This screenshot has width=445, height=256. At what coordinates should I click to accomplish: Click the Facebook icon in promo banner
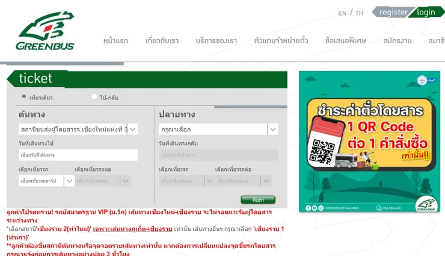(308, 208)
